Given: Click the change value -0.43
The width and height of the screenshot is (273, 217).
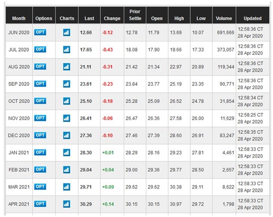Looking at the screenshot, I should pyautogui.click(x=107, y=50).
